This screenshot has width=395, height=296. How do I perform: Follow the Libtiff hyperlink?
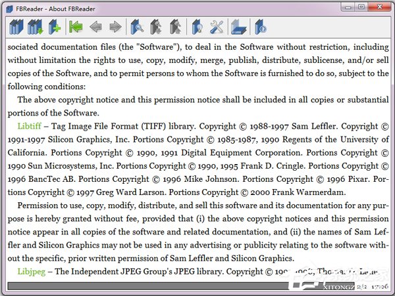[29, 126]
